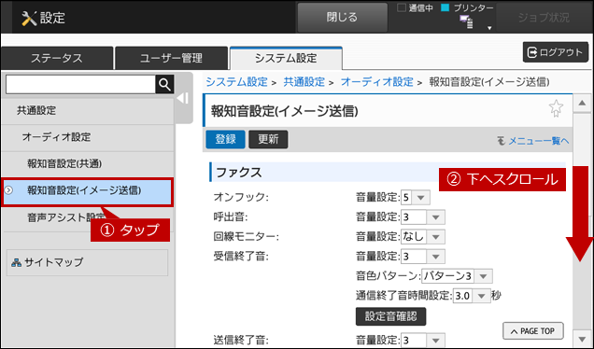Select 報知音設定(共通) menu item
Screen dimensions: 594x349
click(88, 163)
